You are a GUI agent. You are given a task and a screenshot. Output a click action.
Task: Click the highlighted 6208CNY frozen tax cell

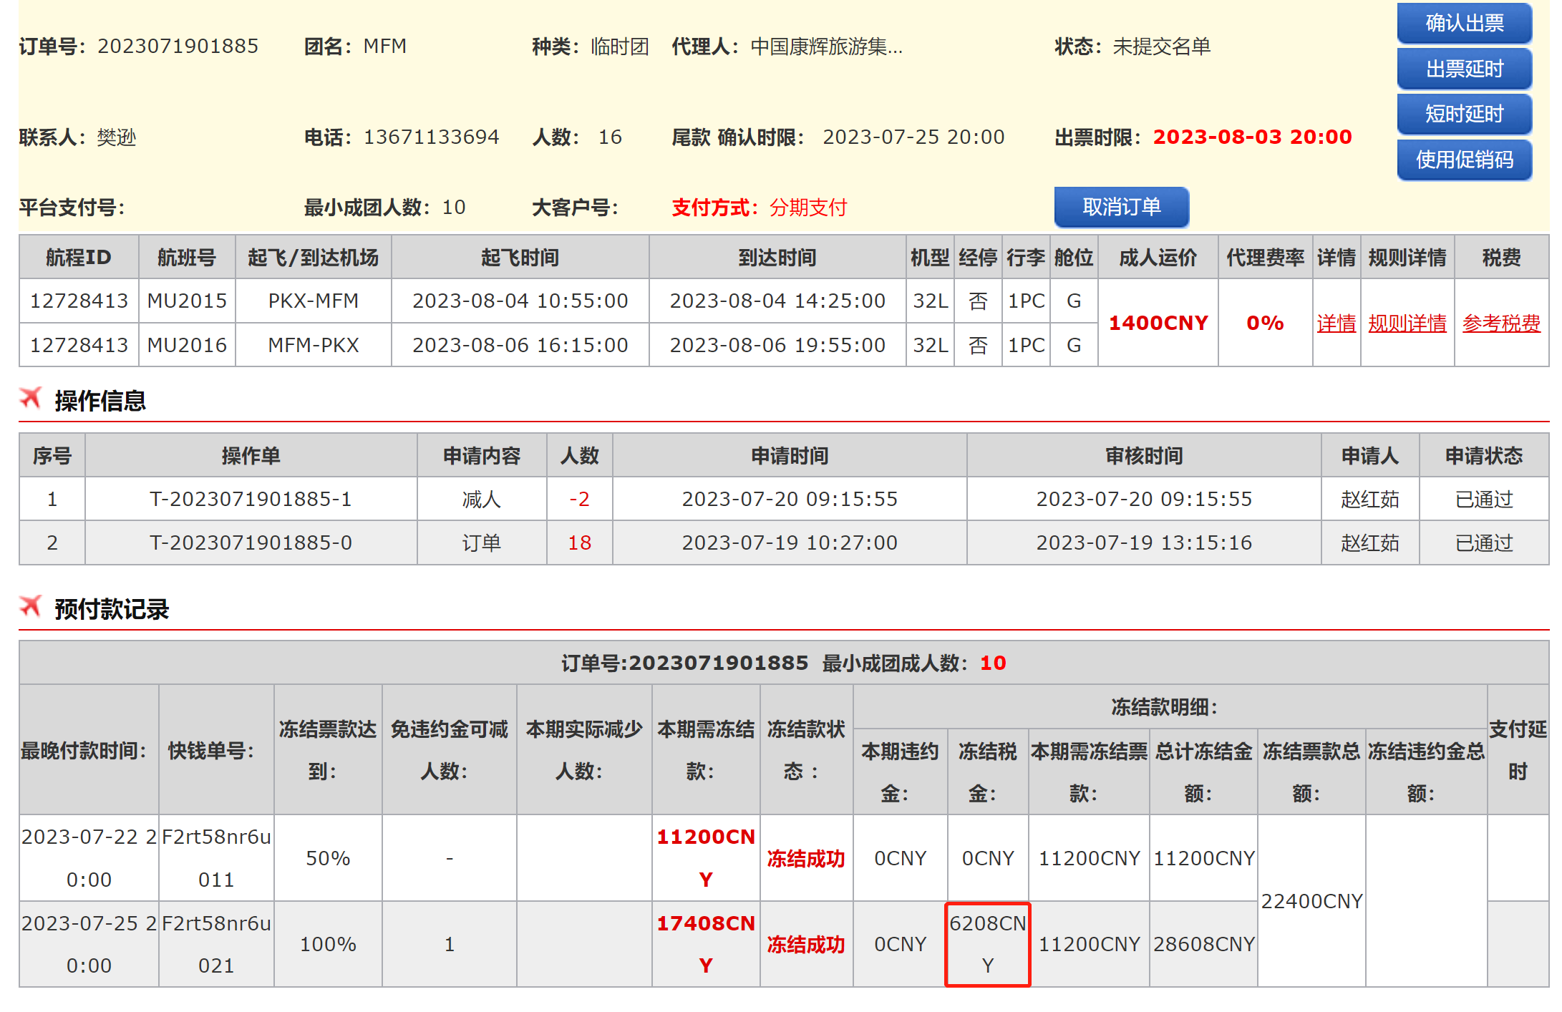pos(987,944)
